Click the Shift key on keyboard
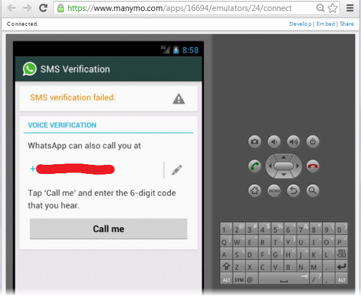 tap(226, 266)
